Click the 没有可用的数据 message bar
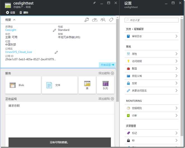 tap(60, 142)
